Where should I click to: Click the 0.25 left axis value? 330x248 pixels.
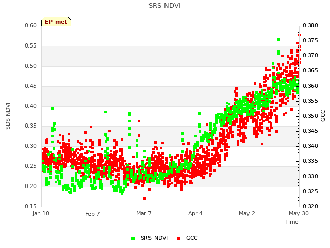(31, 166)
